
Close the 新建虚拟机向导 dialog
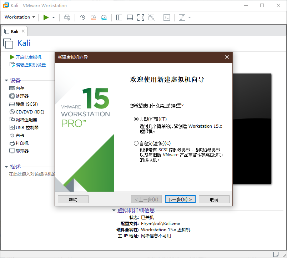click(x=227, y=57)
